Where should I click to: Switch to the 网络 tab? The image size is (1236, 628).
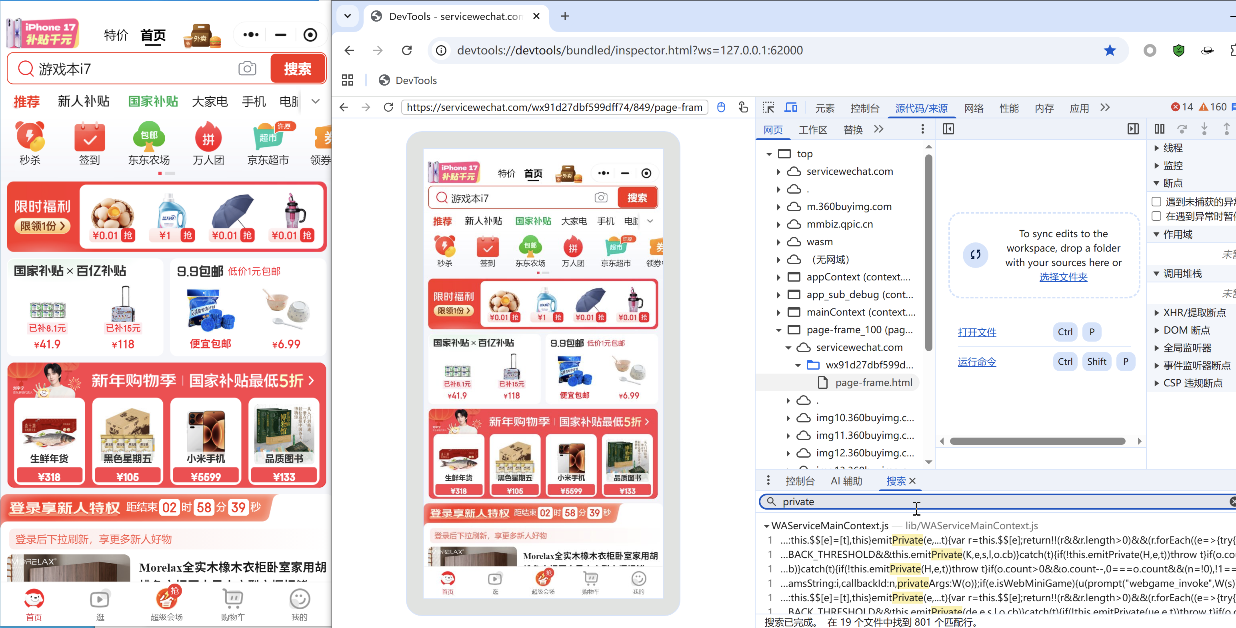tap(974, 108)
